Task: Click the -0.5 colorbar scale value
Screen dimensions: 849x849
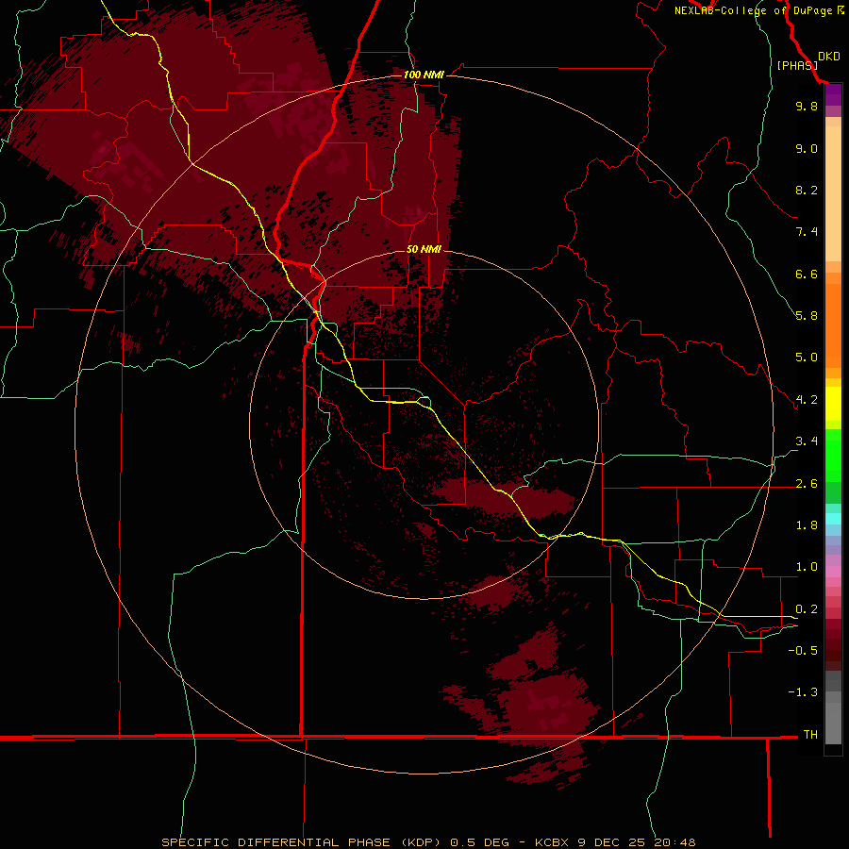Action: (803, 651)
